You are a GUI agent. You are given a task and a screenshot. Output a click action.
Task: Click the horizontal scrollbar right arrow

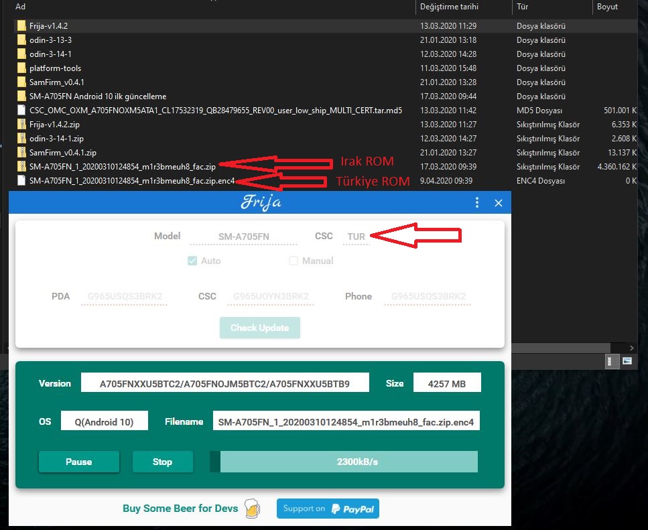click(x=631, y=348)
